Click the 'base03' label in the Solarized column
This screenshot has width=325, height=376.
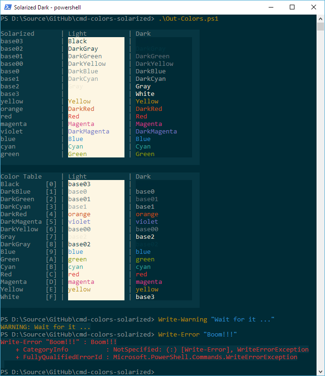(12, 41)
